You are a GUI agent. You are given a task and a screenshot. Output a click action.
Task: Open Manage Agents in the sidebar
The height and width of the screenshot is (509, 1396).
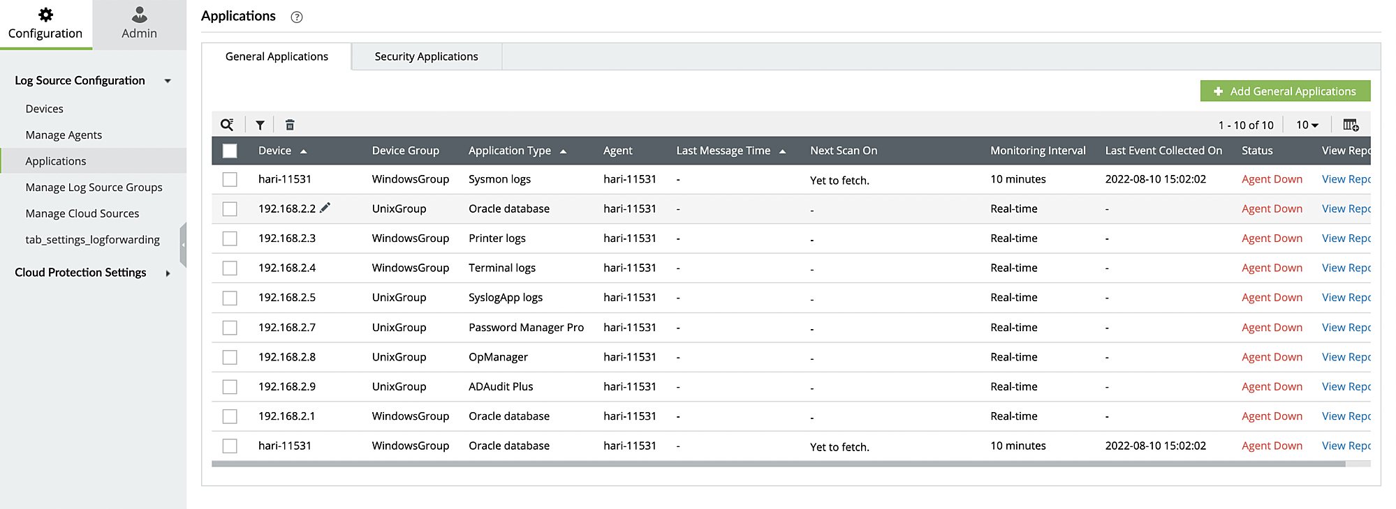[x=64, y=135]
